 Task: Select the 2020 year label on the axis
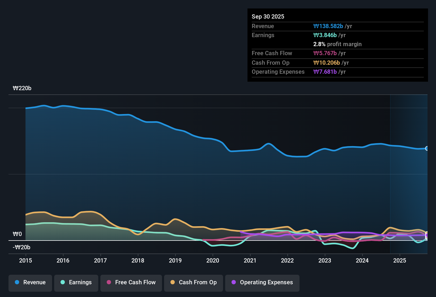pyautogui.click(x=212, y=261)
